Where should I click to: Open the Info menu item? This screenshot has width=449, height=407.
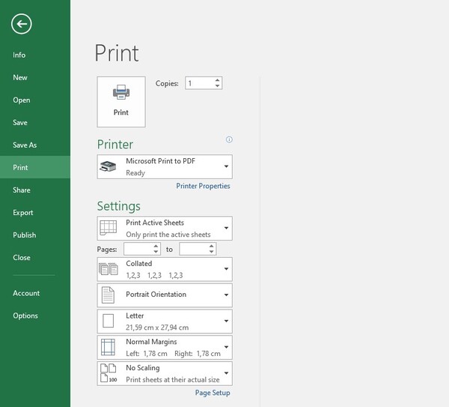(x=35, y=55)
